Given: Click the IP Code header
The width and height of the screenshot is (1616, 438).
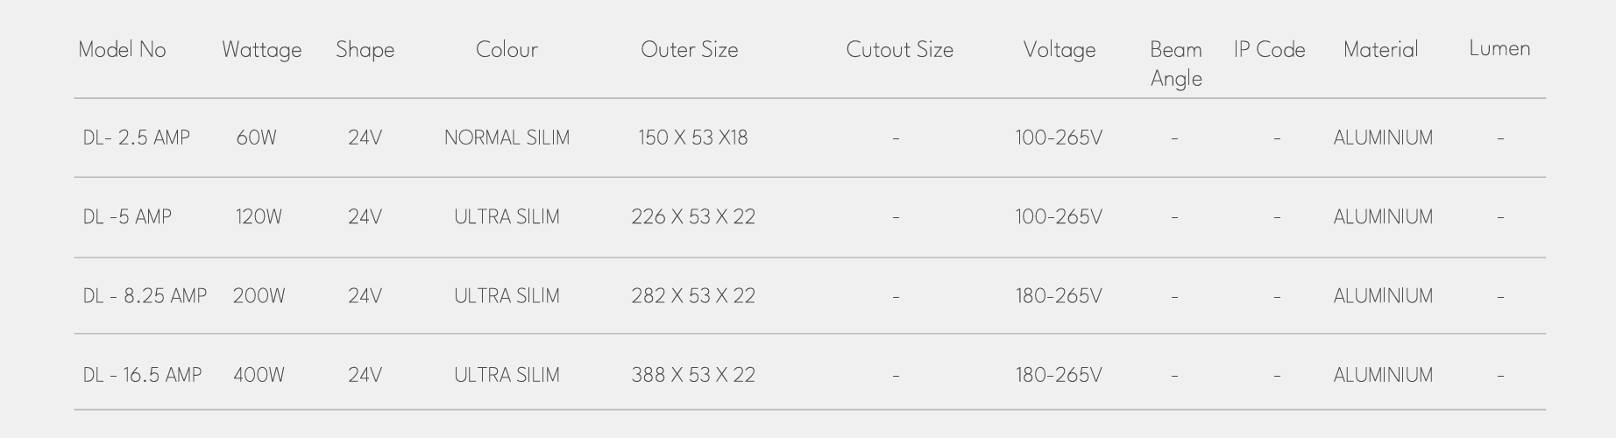Looking at the screenshot, I should point(1270,50).
